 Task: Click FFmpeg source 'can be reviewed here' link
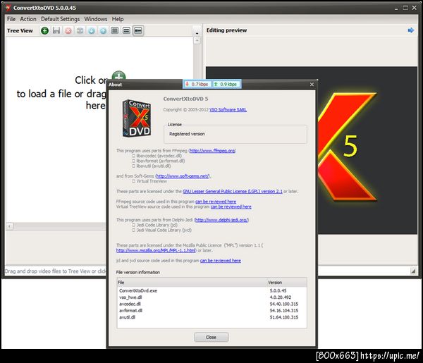point(216,202)
